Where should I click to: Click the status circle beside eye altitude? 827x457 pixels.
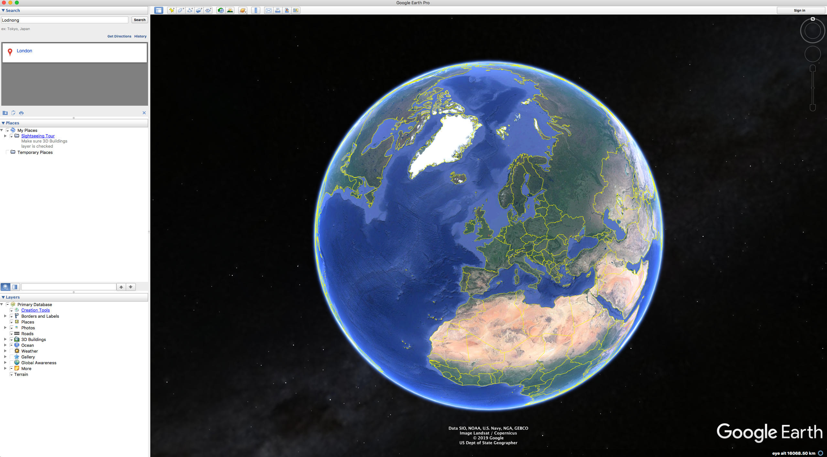point(820,453)
